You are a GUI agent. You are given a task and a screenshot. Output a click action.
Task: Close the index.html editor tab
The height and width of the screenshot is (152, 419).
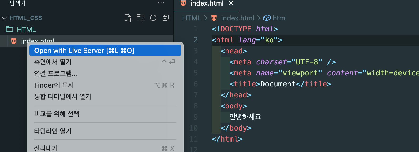coord(231,3)
